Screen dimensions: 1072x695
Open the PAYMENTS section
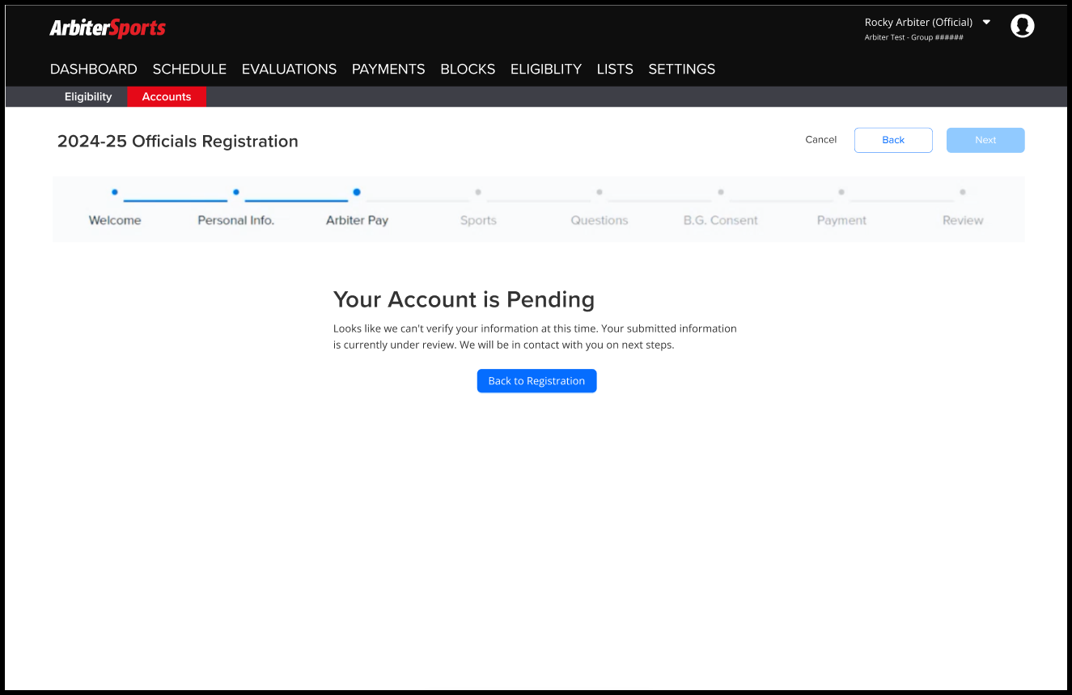388,69
